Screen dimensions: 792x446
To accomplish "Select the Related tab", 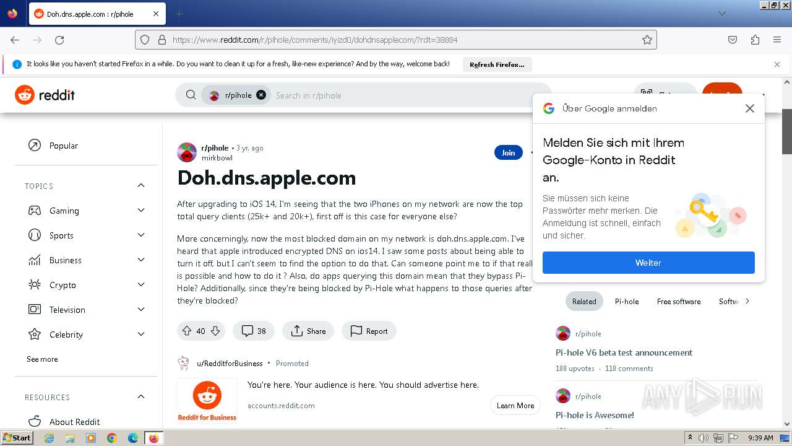I will pos(584,302).
